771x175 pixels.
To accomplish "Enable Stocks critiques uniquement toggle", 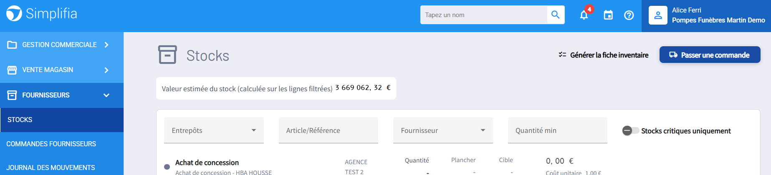I will tap(630, 131).
